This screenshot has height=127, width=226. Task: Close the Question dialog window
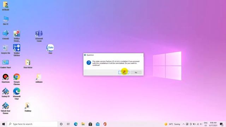pos(141,55)
